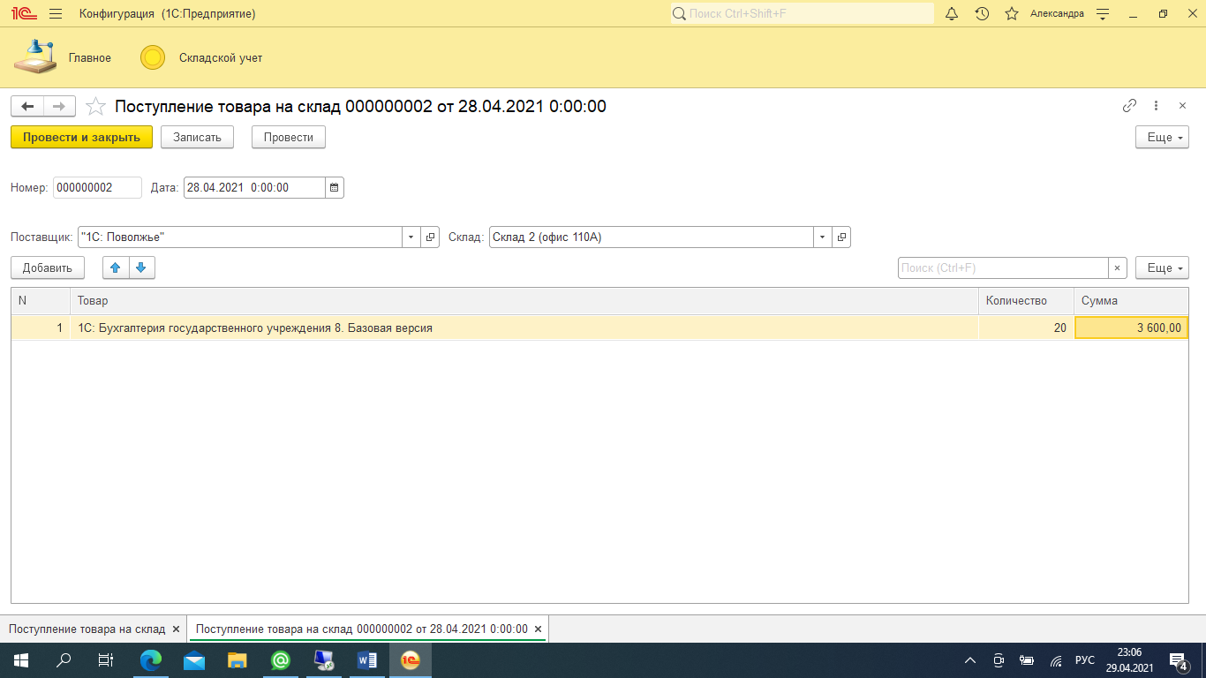This screenshot has height=678, width=1206.
Task: Sort by the Товар column header
Action: coord(524,300)
